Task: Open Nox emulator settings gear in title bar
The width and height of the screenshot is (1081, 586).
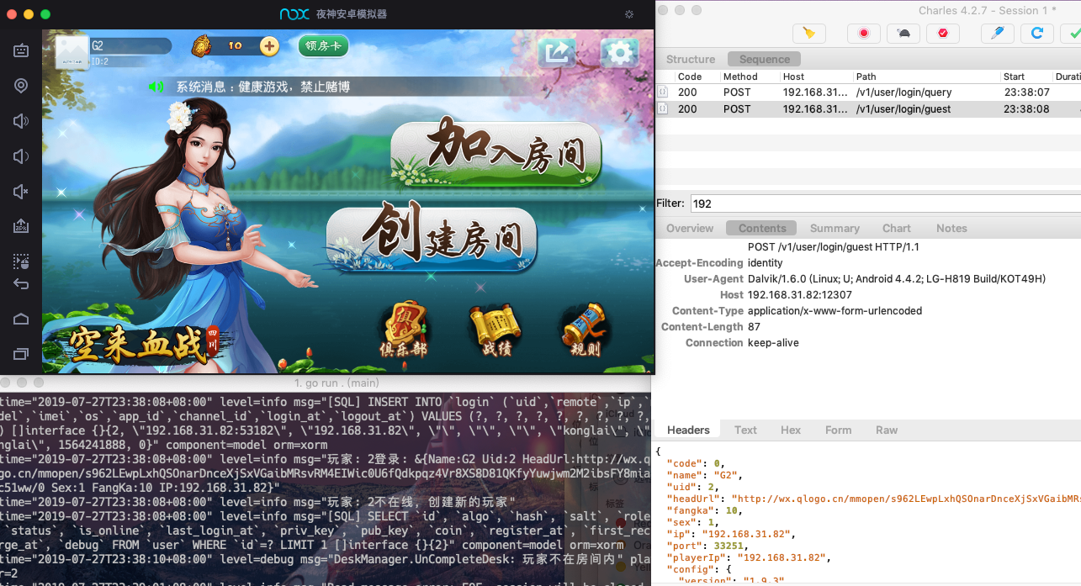Action: [629, 14]
